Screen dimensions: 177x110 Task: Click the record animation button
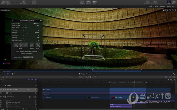(x=11, y=77)
